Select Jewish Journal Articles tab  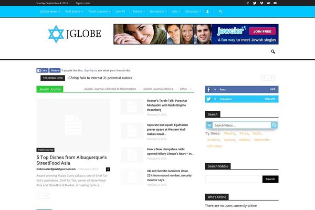158,89
